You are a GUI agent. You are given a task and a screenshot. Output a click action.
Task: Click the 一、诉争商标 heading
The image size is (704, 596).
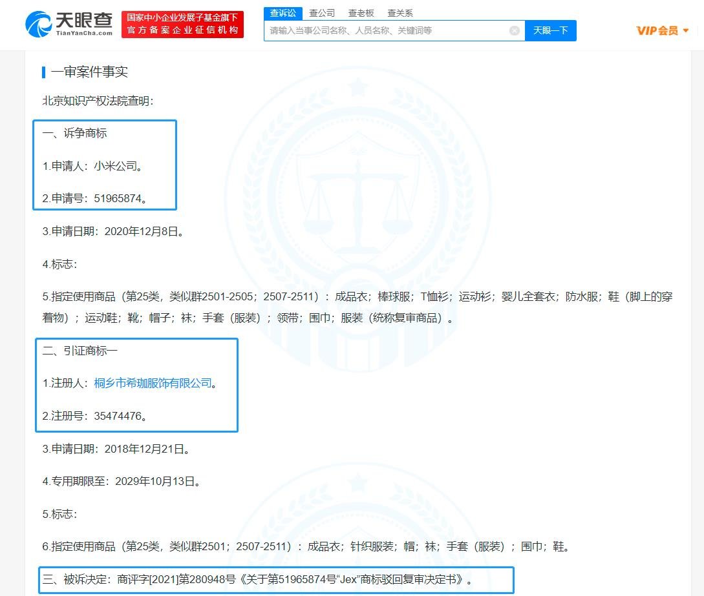(x=74, y=133)
